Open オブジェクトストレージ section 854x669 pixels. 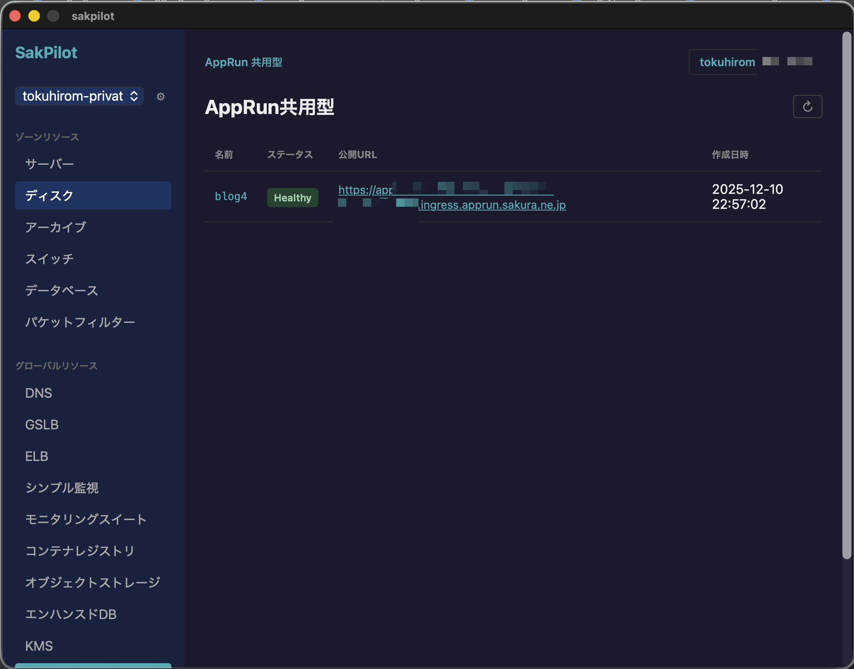(92, 582)
